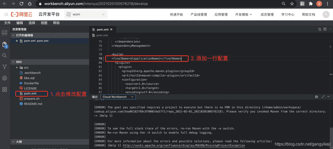Open the Cloud Workbench output channel dropdown
Screen dimensions: 333x149
click(118, 97)
